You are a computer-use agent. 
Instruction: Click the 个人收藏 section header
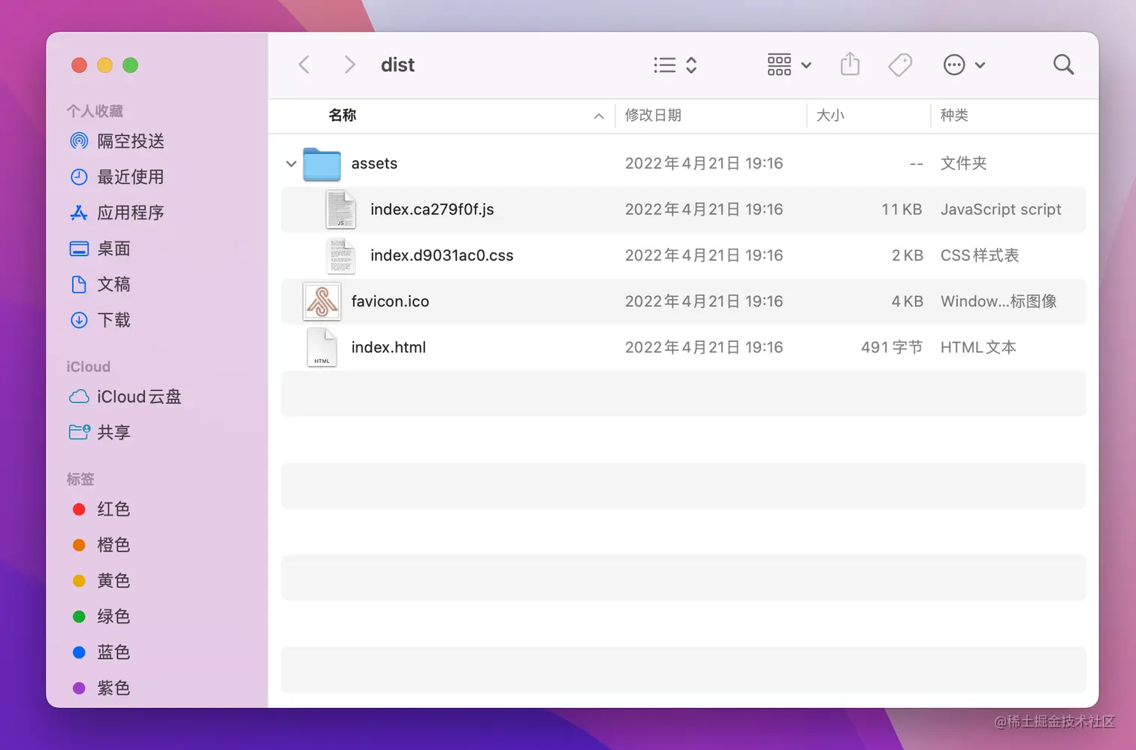point(95,111)
